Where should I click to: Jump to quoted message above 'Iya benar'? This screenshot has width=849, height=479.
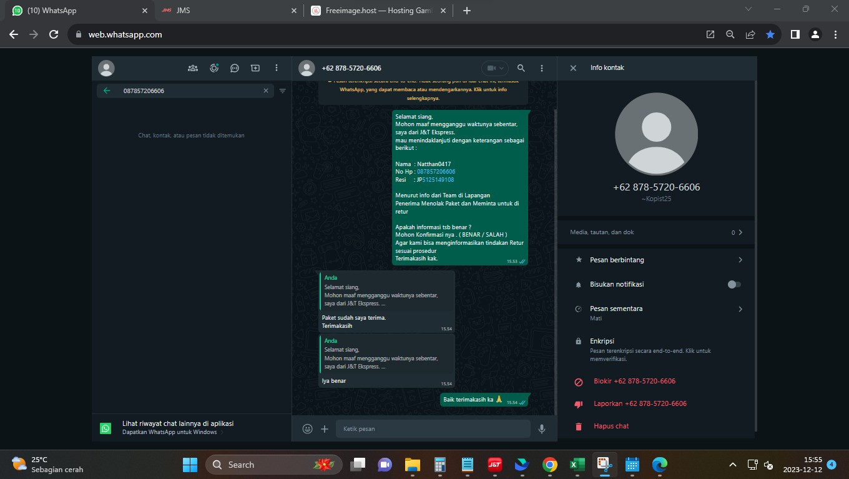coord(386,354)
